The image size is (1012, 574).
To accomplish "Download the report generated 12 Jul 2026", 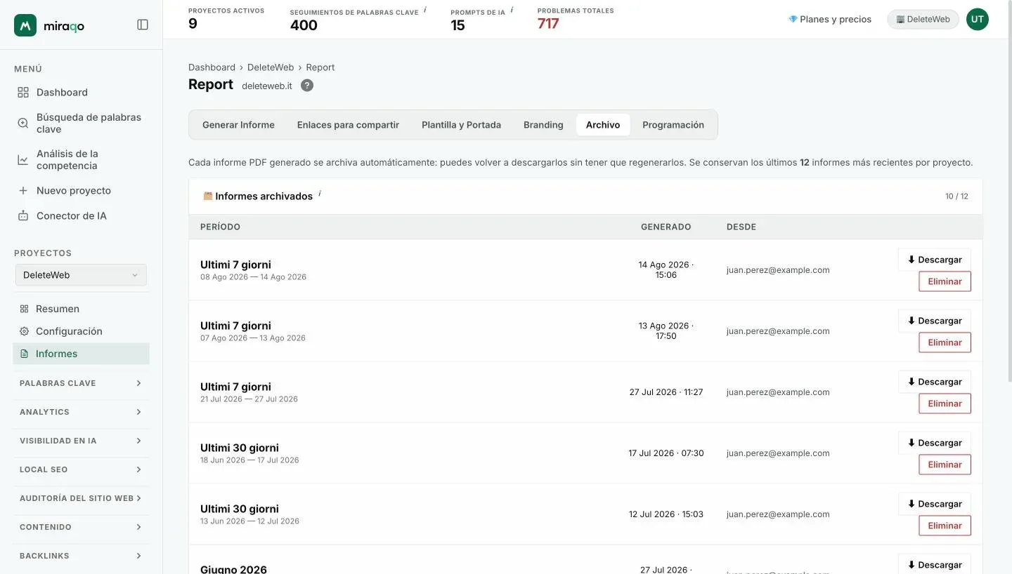I will pyautogui.click(x=934, y=504).
